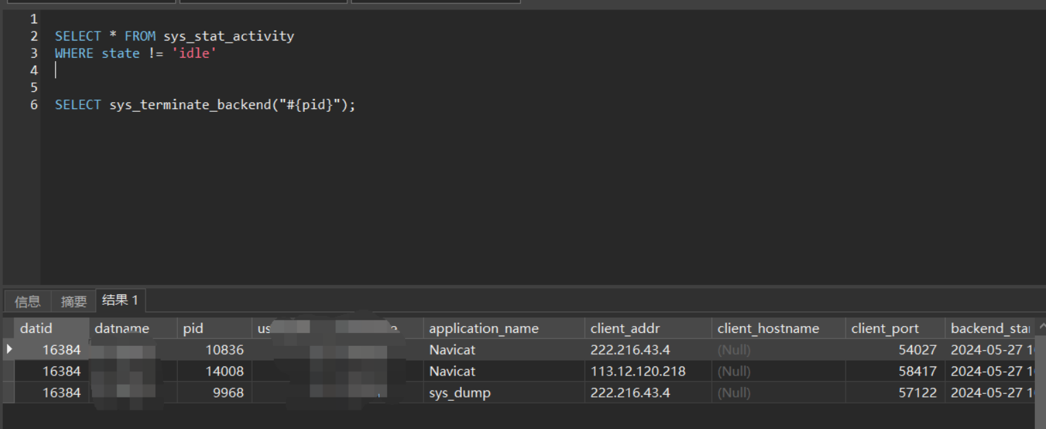Viewport: 1046px width, 429px height.
Task: Place cursor on the sys_terminate_backend line
Action: [205, 105]
